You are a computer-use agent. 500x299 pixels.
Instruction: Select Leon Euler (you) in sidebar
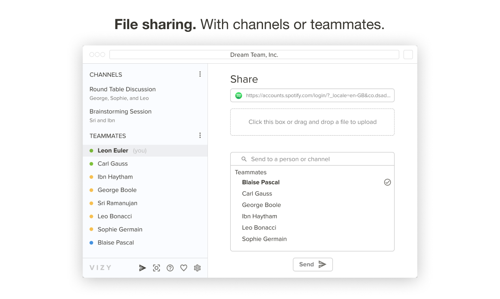pos(145,150)
